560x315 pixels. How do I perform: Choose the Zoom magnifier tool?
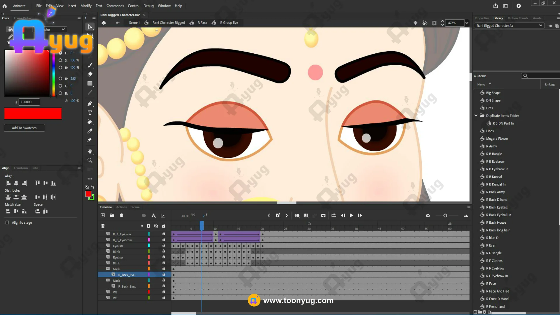coord(90,160)
